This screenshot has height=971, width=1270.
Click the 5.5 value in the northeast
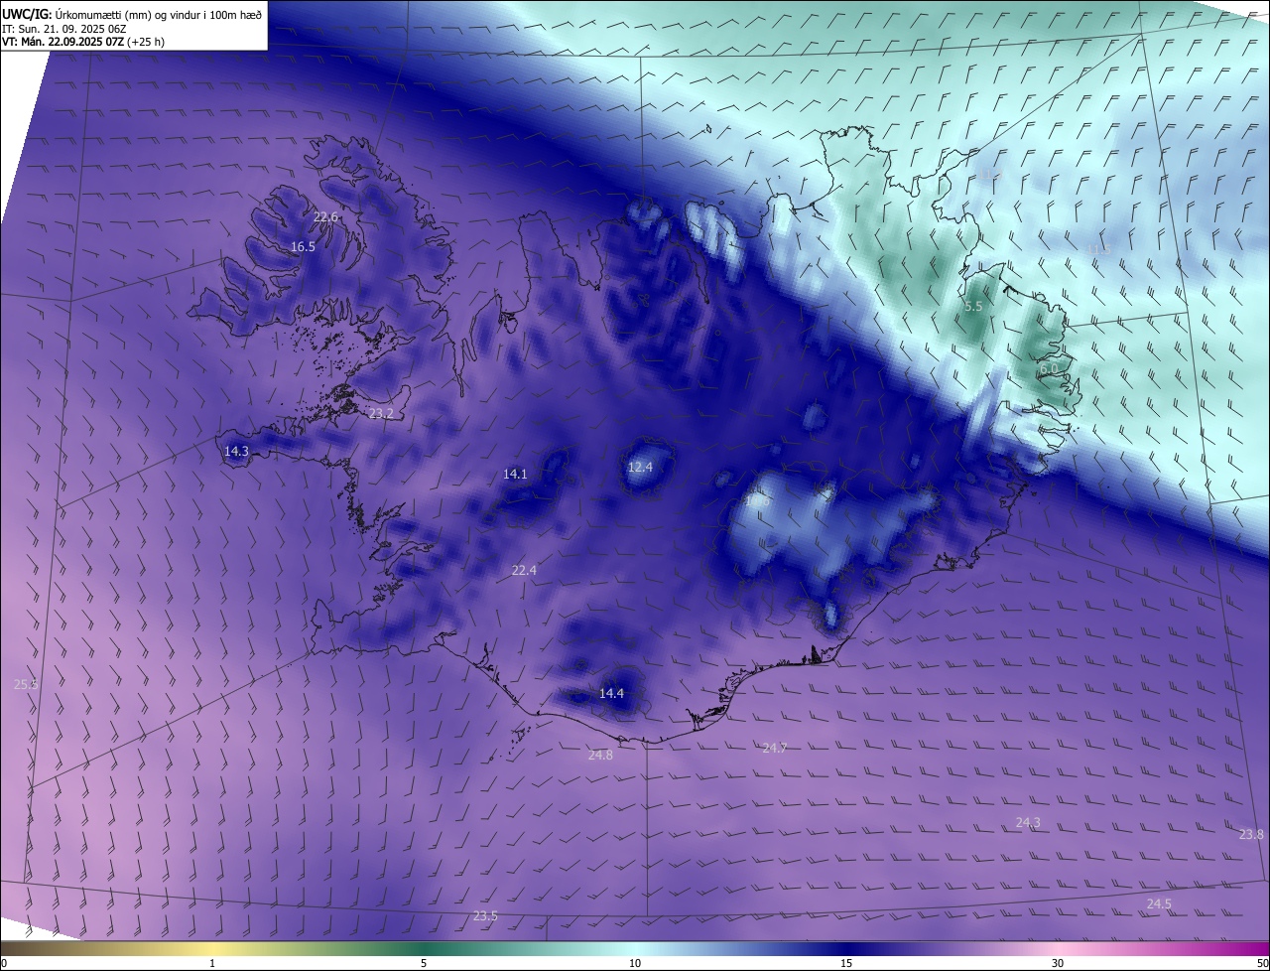(973, 307)
